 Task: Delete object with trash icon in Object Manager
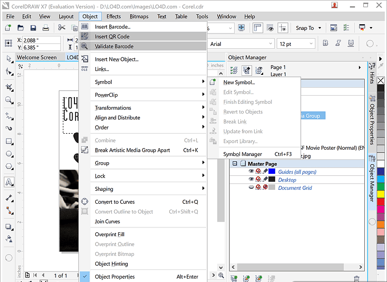[x=357, y=279]
